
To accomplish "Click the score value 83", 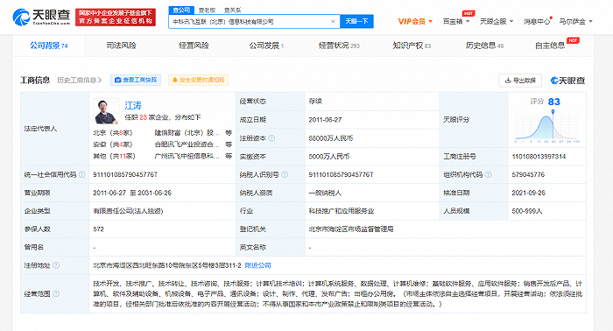I will click(x=554, y=102).
